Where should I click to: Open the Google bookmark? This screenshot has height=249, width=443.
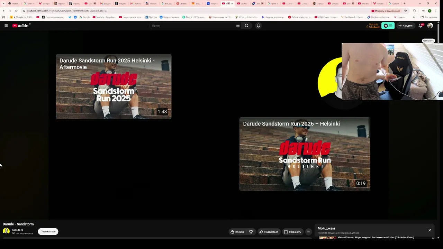pos(84,17)
